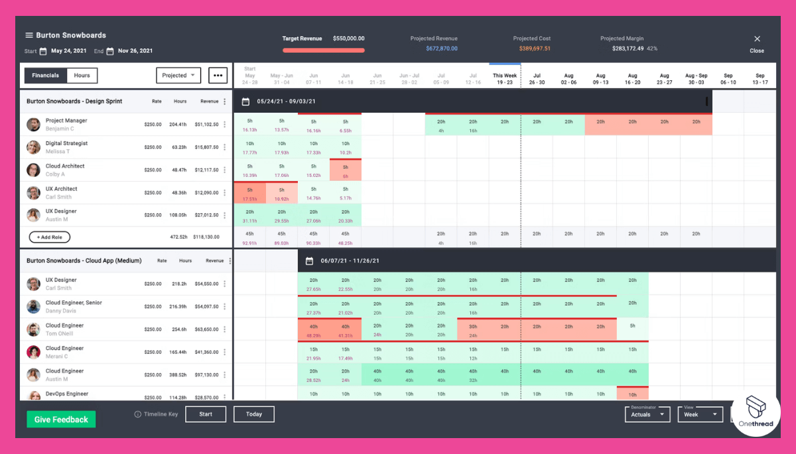This screenshot has width=796, height=454.
Task: Click the Target Revenue progress bar
Action: click(x=323, y=50)
